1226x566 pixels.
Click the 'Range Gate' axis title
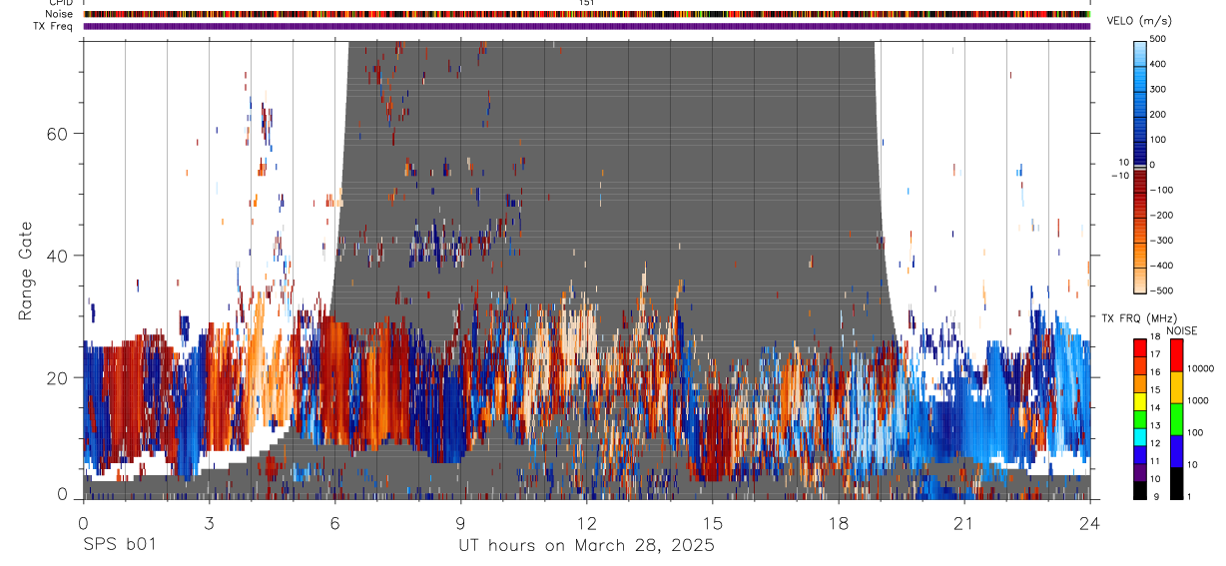point(26,272)
